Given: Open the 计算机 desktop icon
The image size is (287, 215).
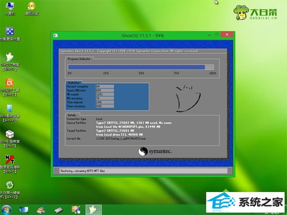Looking at the screenshot, I should (10, 9).
